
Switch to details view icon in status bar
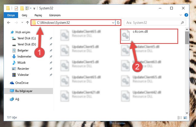(180, 118)
